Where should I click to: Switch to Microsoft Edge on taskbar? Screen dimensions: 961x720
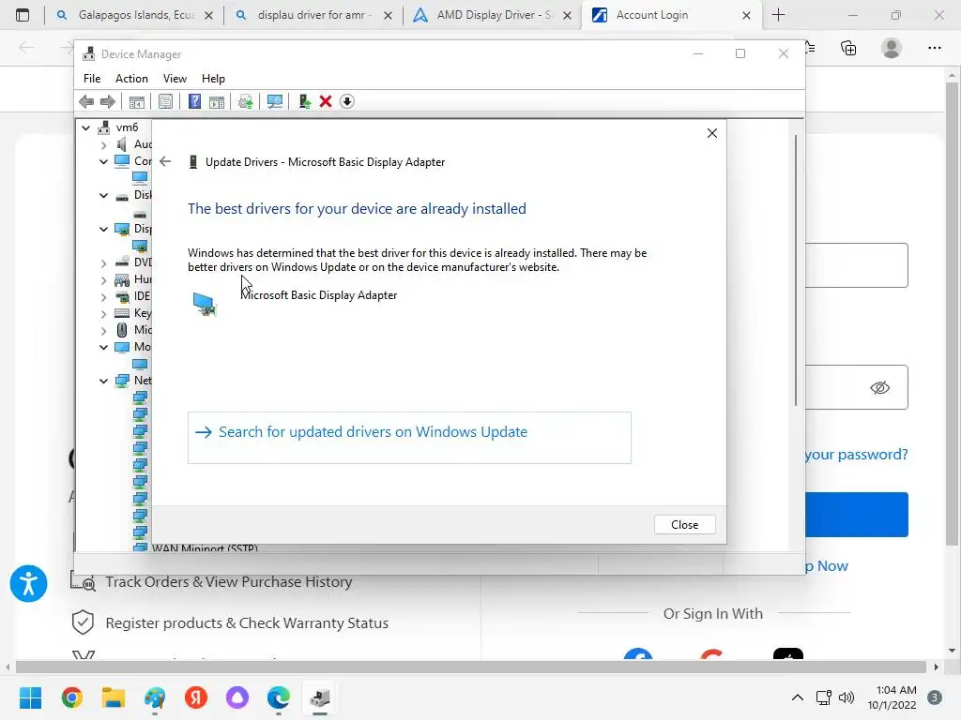[x=279, y=697]
